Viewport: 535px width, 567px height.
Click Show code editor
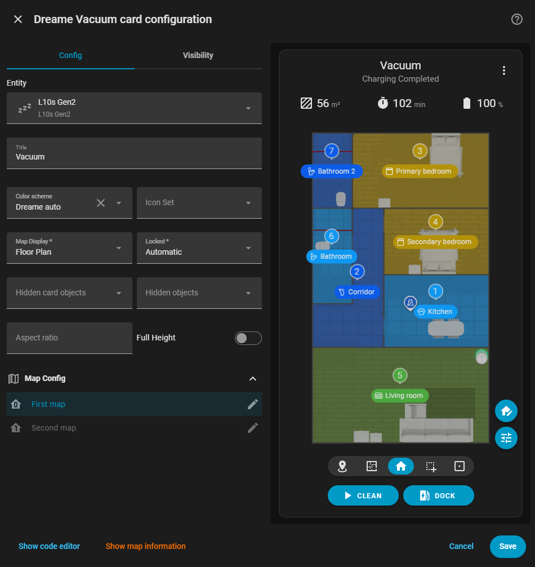tap(49, 546)
